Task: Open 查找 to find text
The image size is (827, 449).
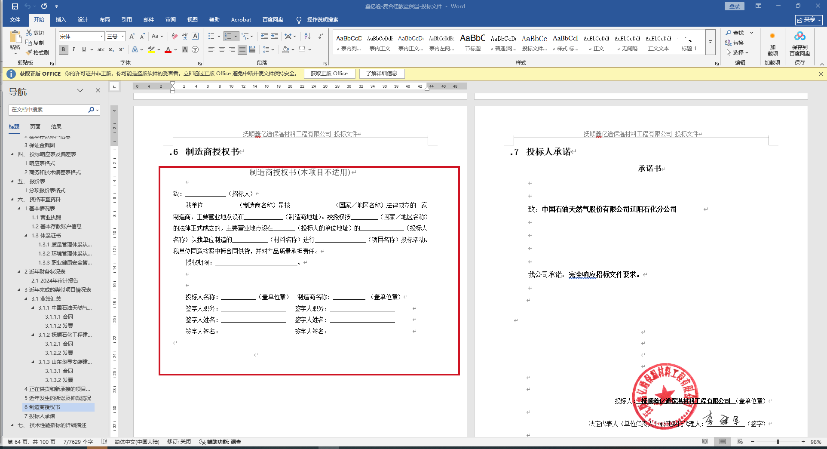Action: (735, 33)
